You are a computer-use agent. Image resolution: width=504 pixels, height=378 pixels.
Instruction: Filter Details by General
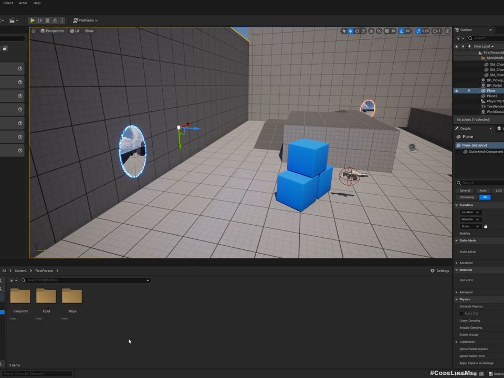coord(465,191)
